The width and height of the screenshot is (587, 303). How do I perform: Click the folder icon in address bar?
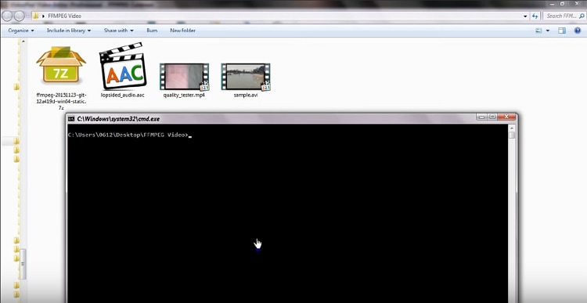click(35, 16)
